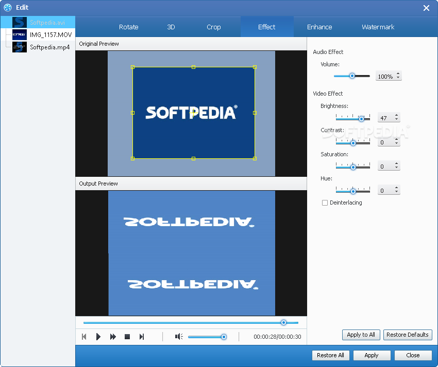
Task: Increase contrast with up stepper arrow
Action: tap(396, 140)
